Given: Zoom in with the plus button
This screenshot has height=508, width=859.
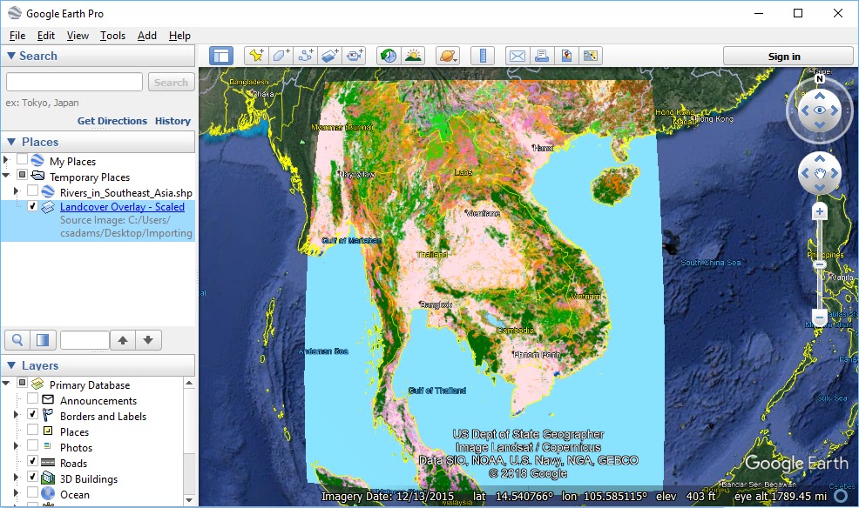Looking at the screenshot, I should tap(820, 211).
